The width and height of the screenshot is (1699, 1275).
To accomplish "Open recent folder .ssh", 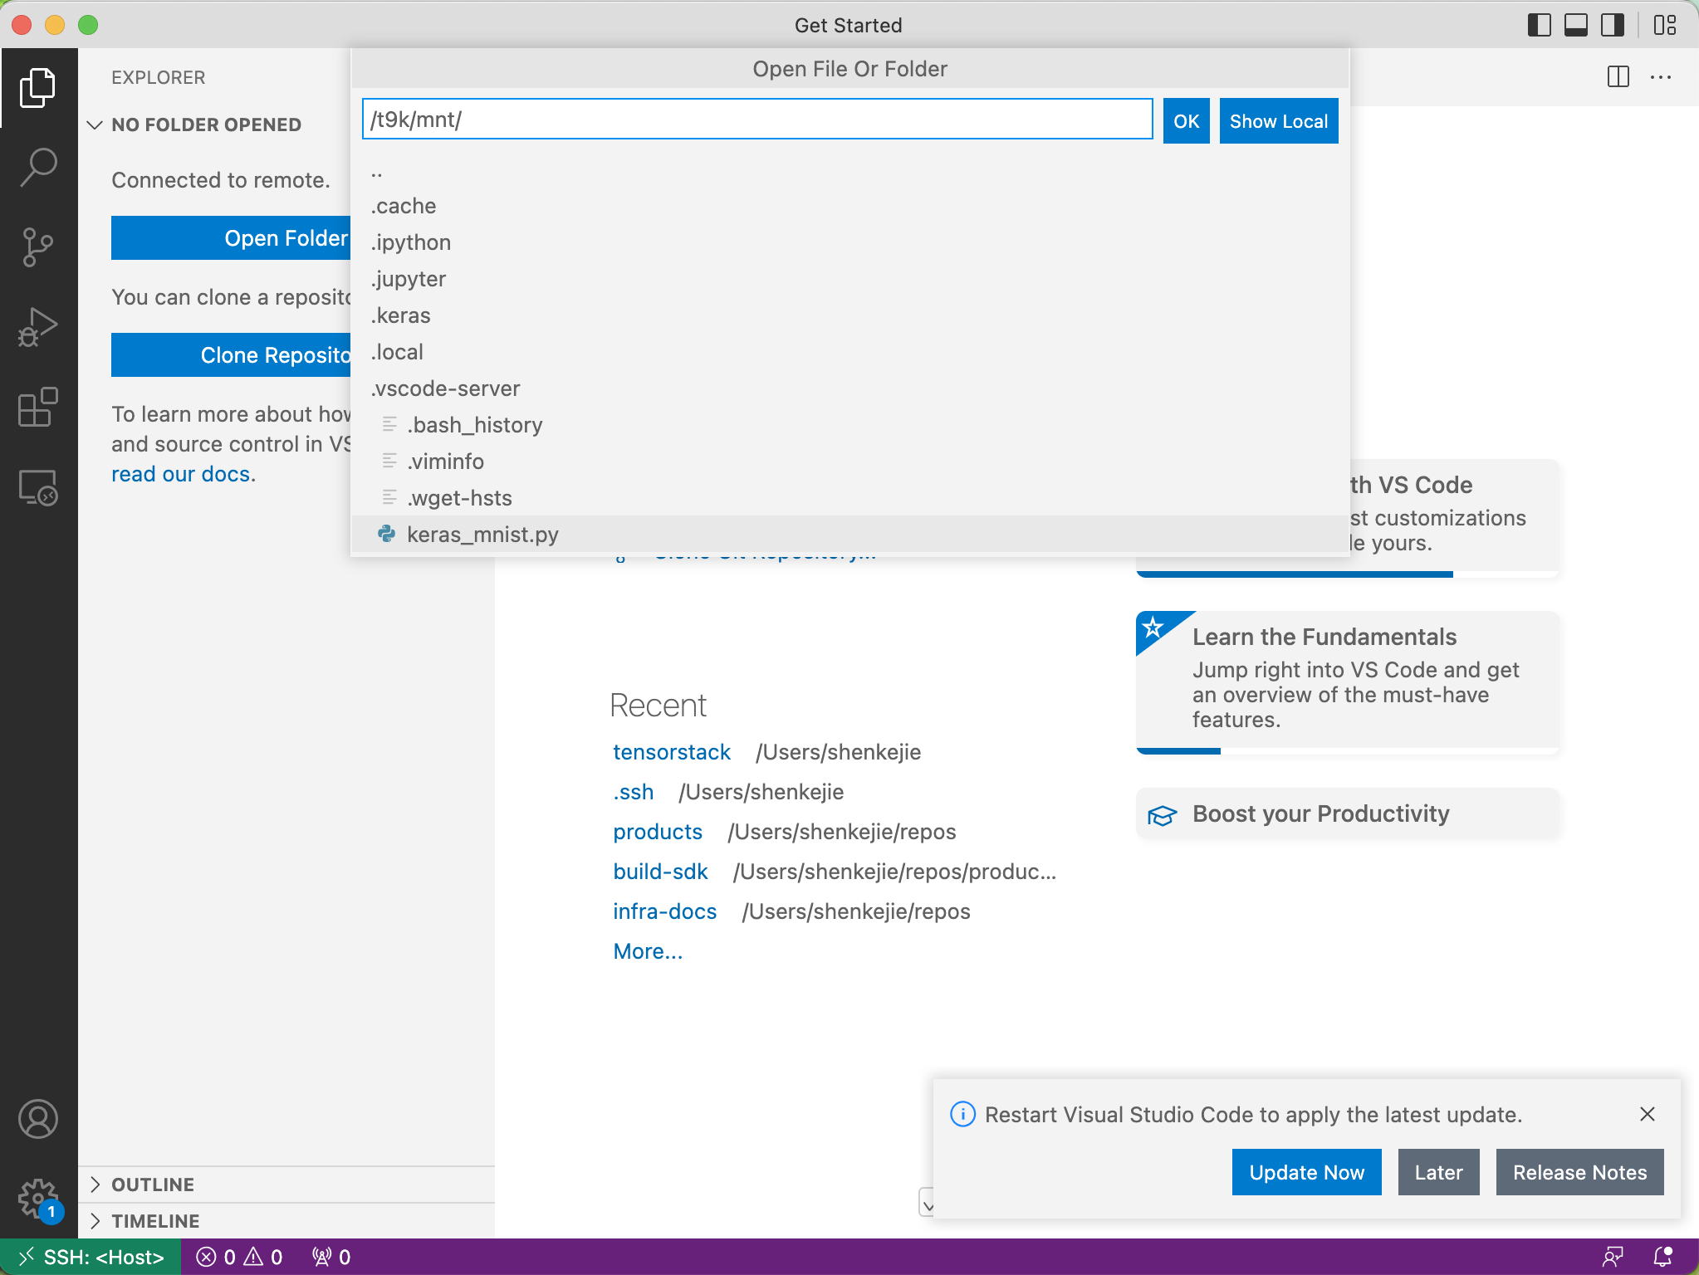I will 633,792.
